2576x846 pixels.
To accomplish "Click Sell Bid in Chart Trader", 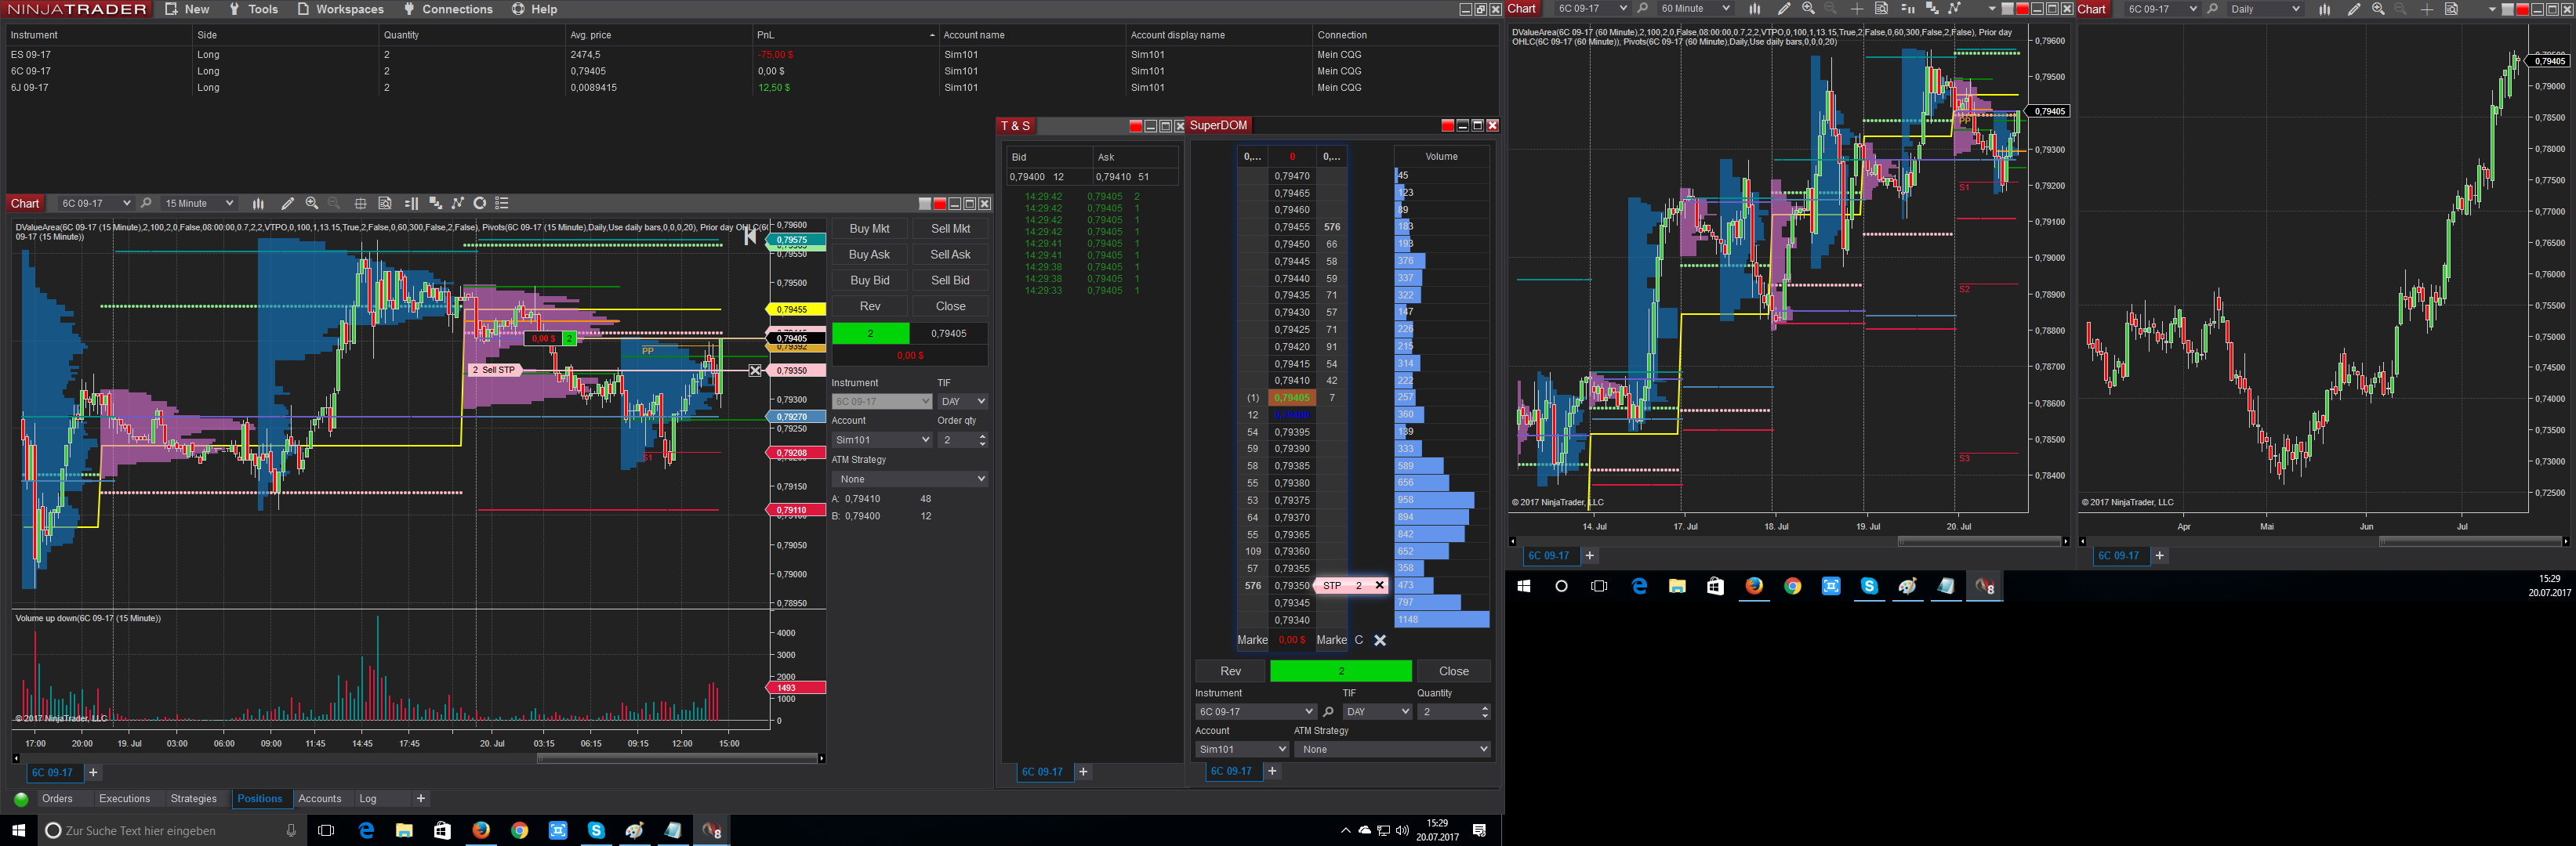I will [x=950, y=280].
